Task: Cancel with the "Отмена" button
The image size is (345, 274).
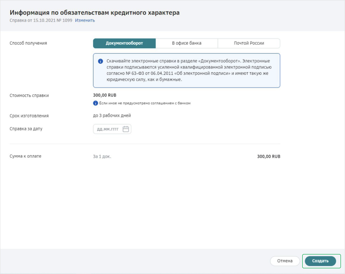Action: tap(285, 261)
